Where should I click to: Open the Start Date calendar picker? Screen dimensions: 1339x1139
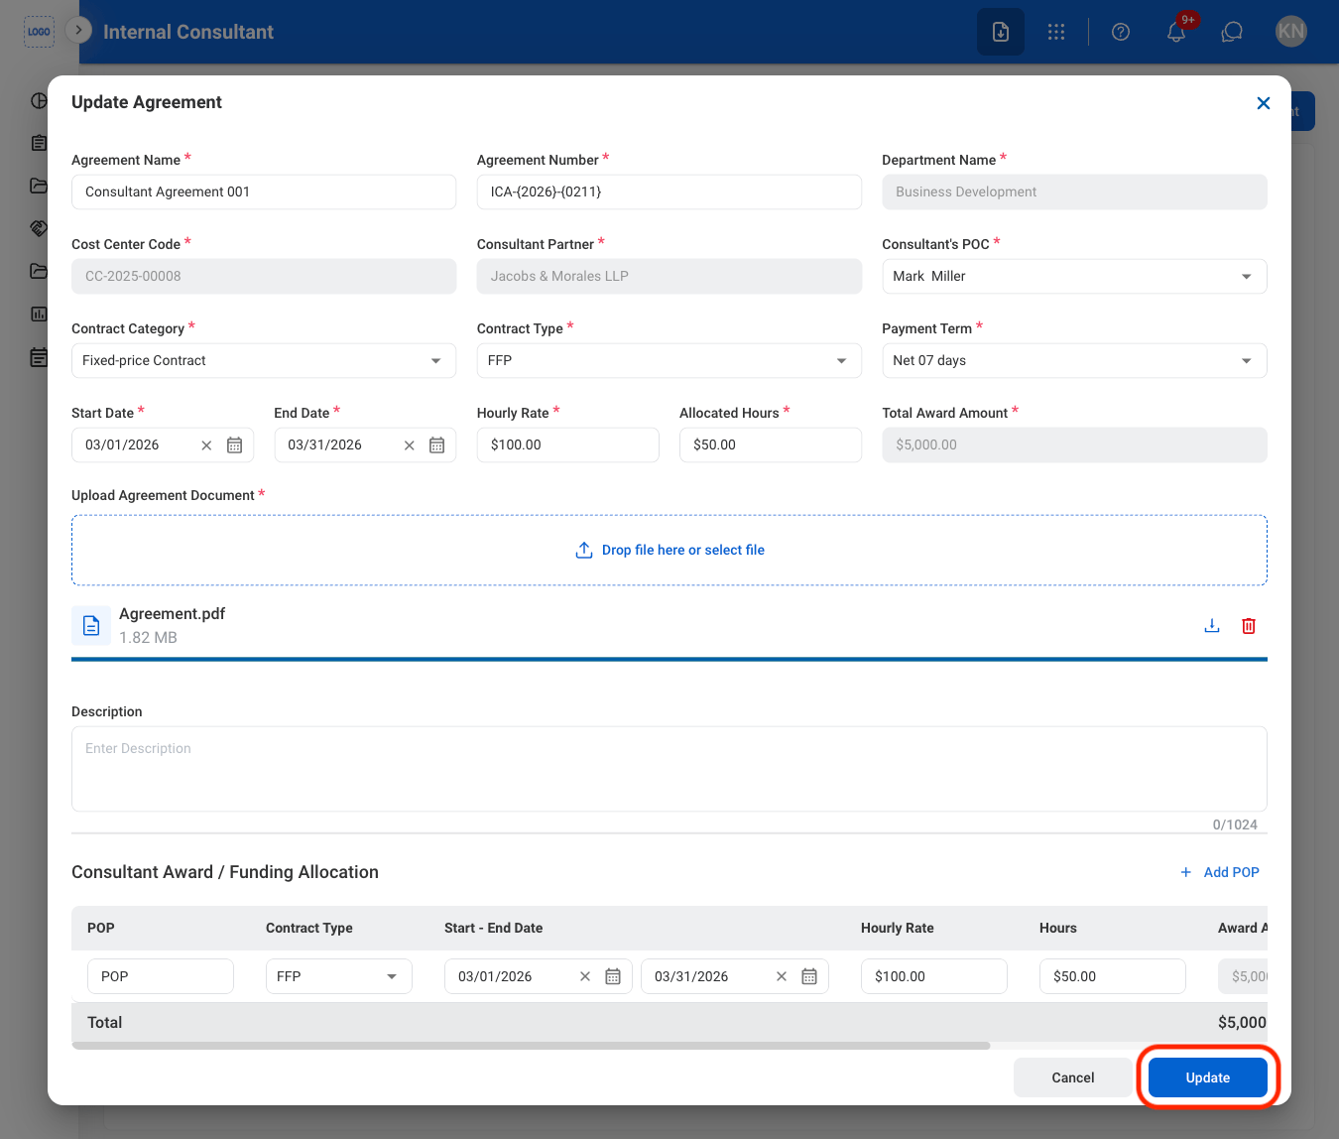coord(234,445)
